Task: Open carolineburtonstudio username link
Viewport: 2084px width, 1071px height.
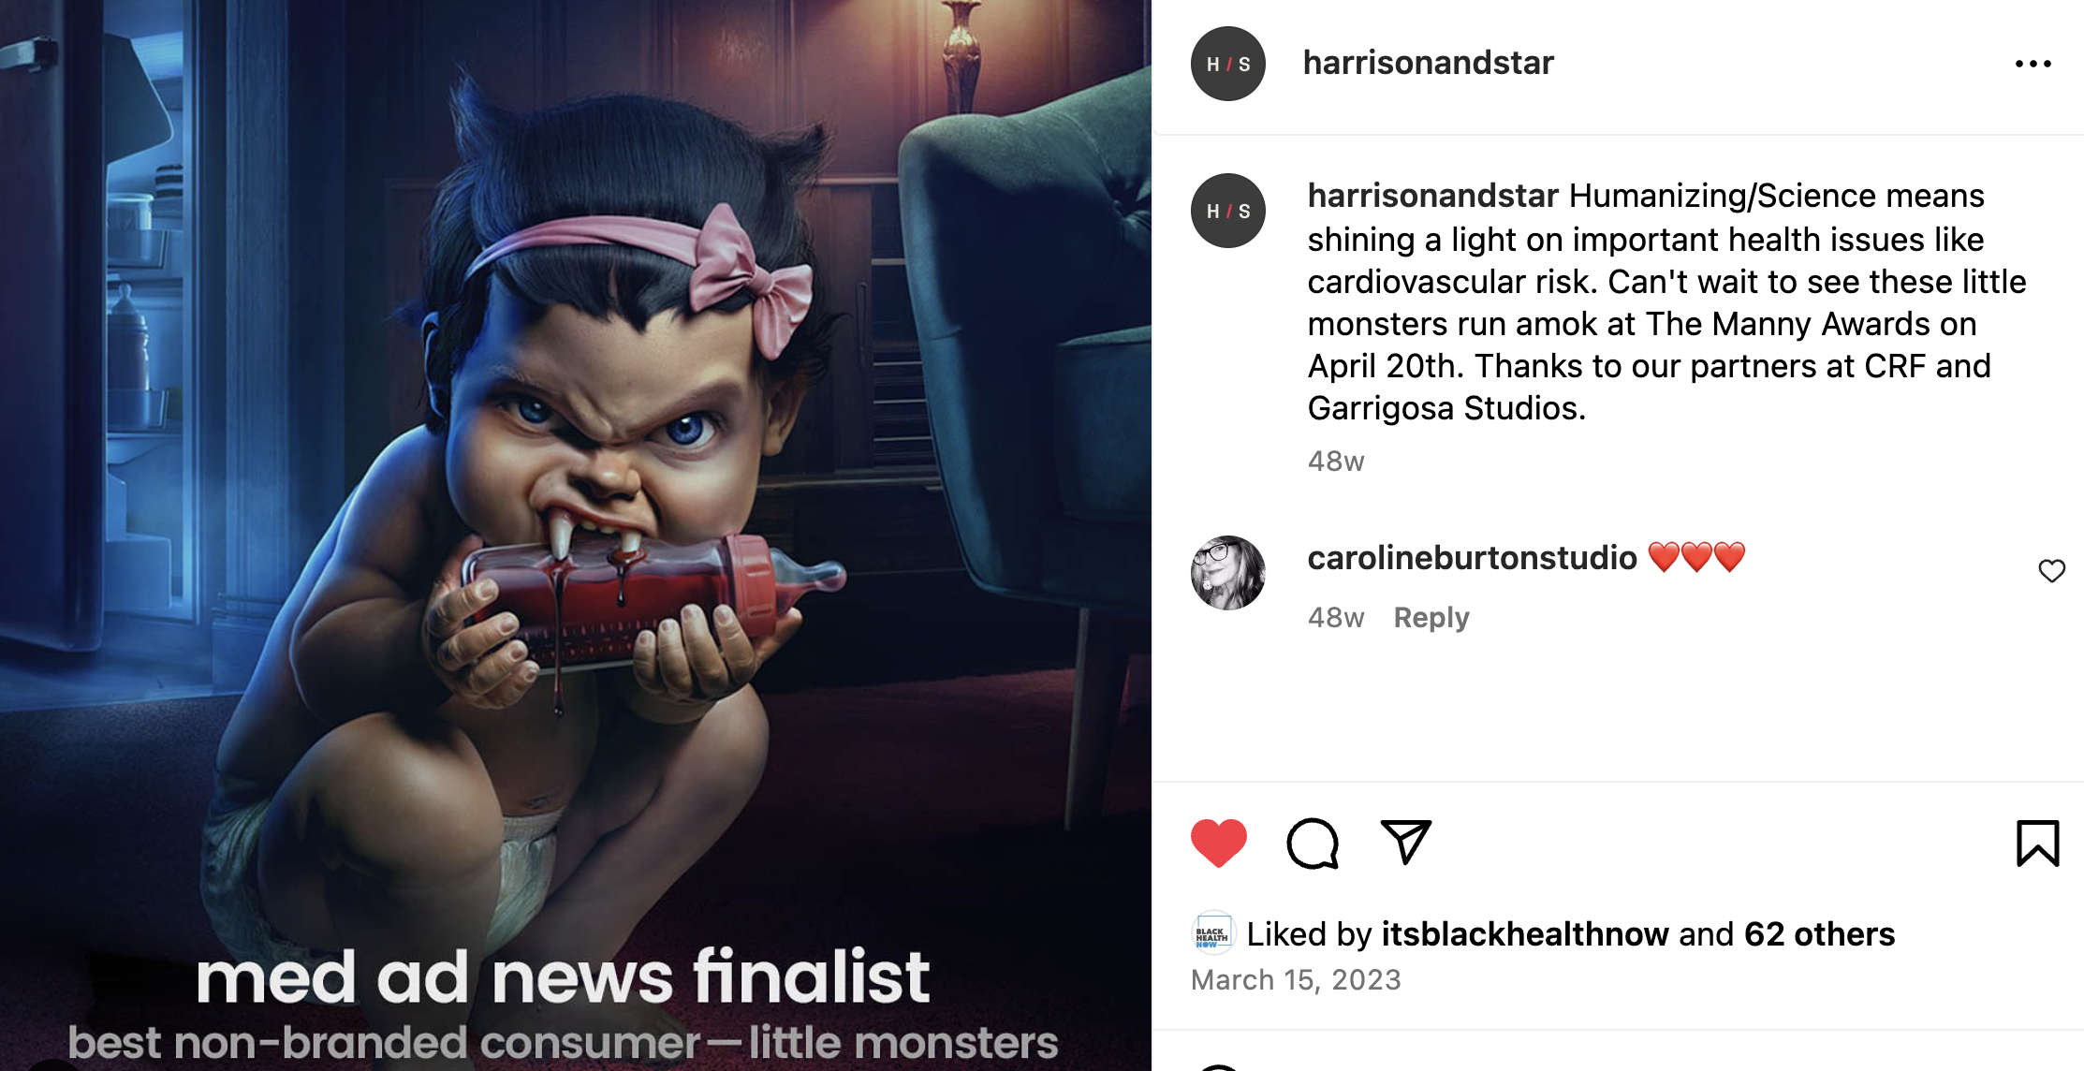Action: tap(1472, 558)
